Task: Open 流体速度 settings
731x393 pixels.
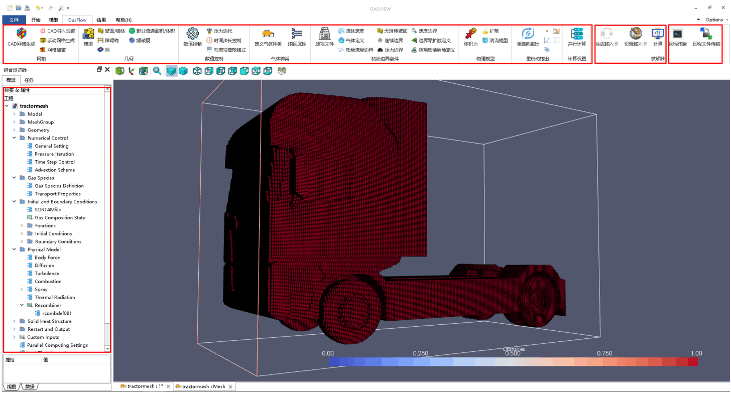Action: (x=351, y=31)
